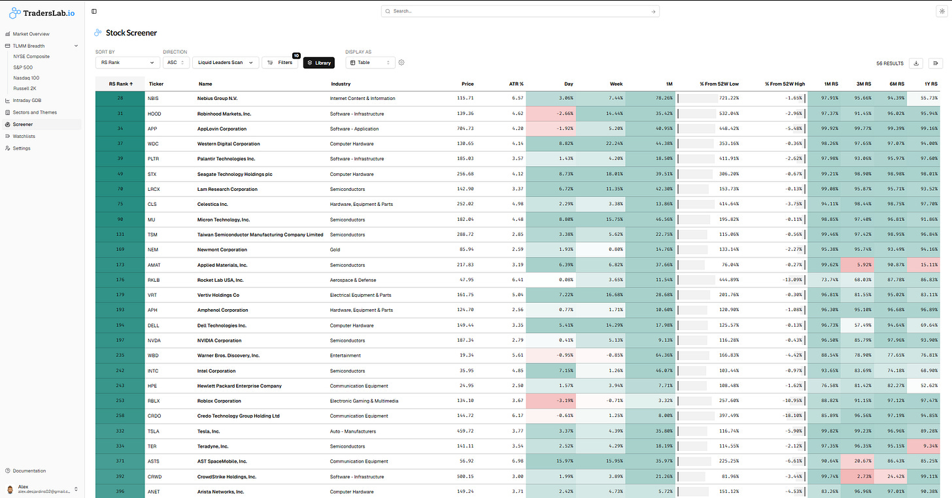The image size is (952, 498).
Task: Sort by the Week column header
Action: pos(616,84)
